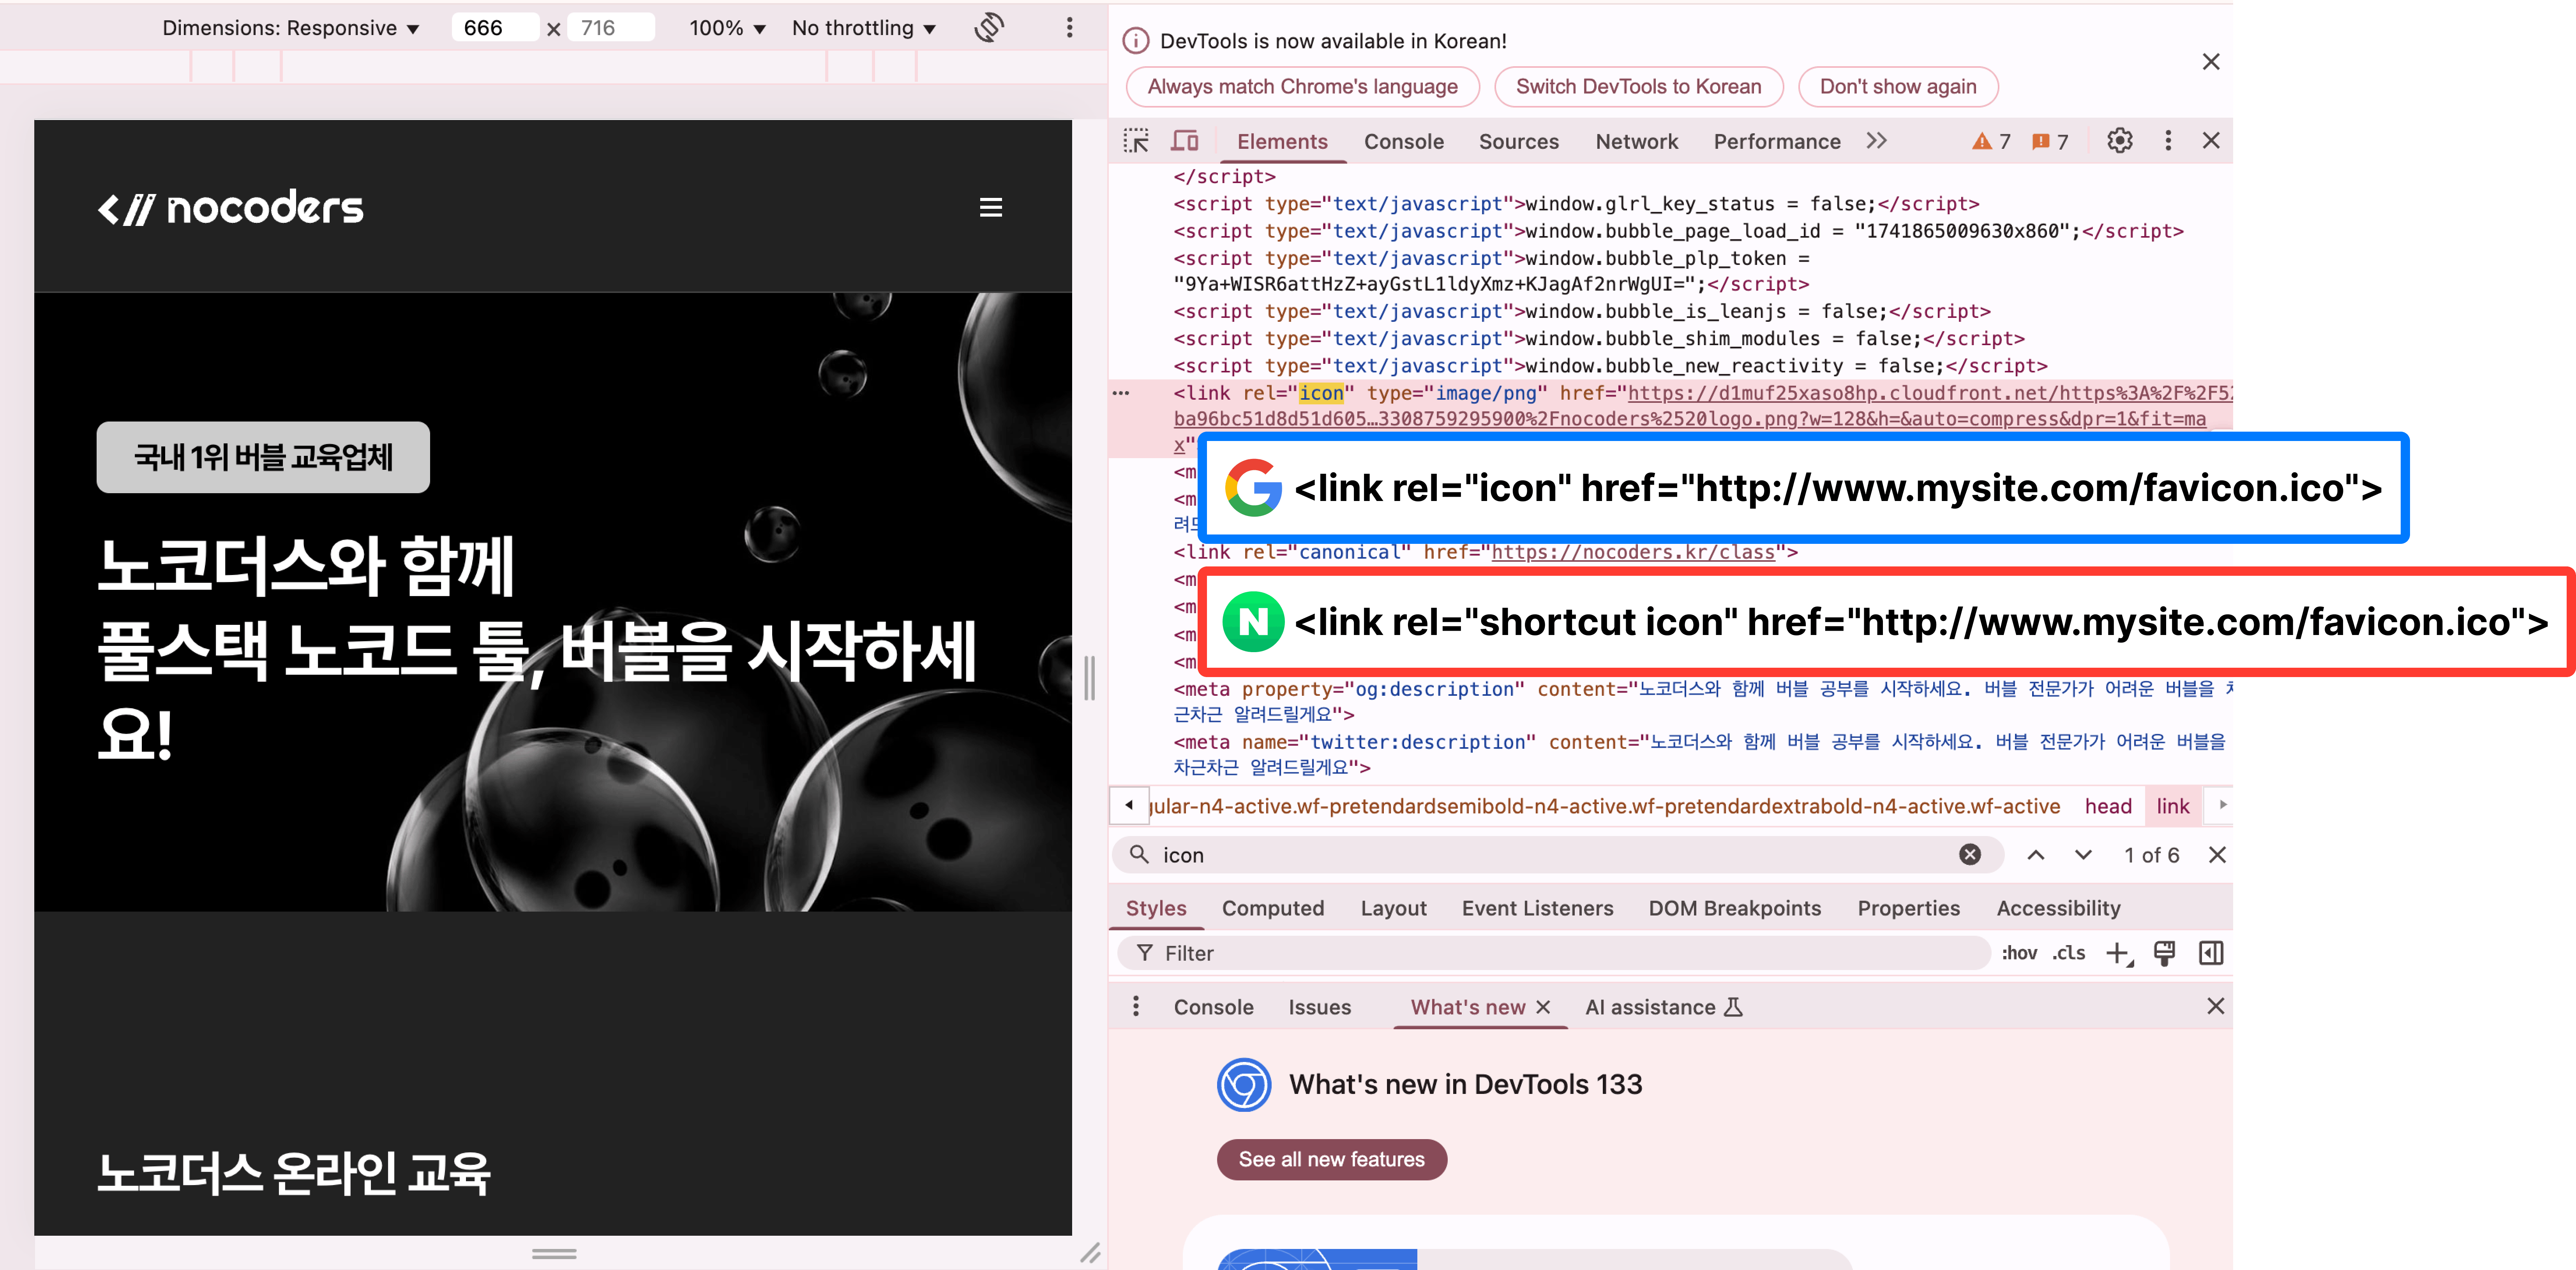Close the What's new tab

click(x=1543, y=1007)
